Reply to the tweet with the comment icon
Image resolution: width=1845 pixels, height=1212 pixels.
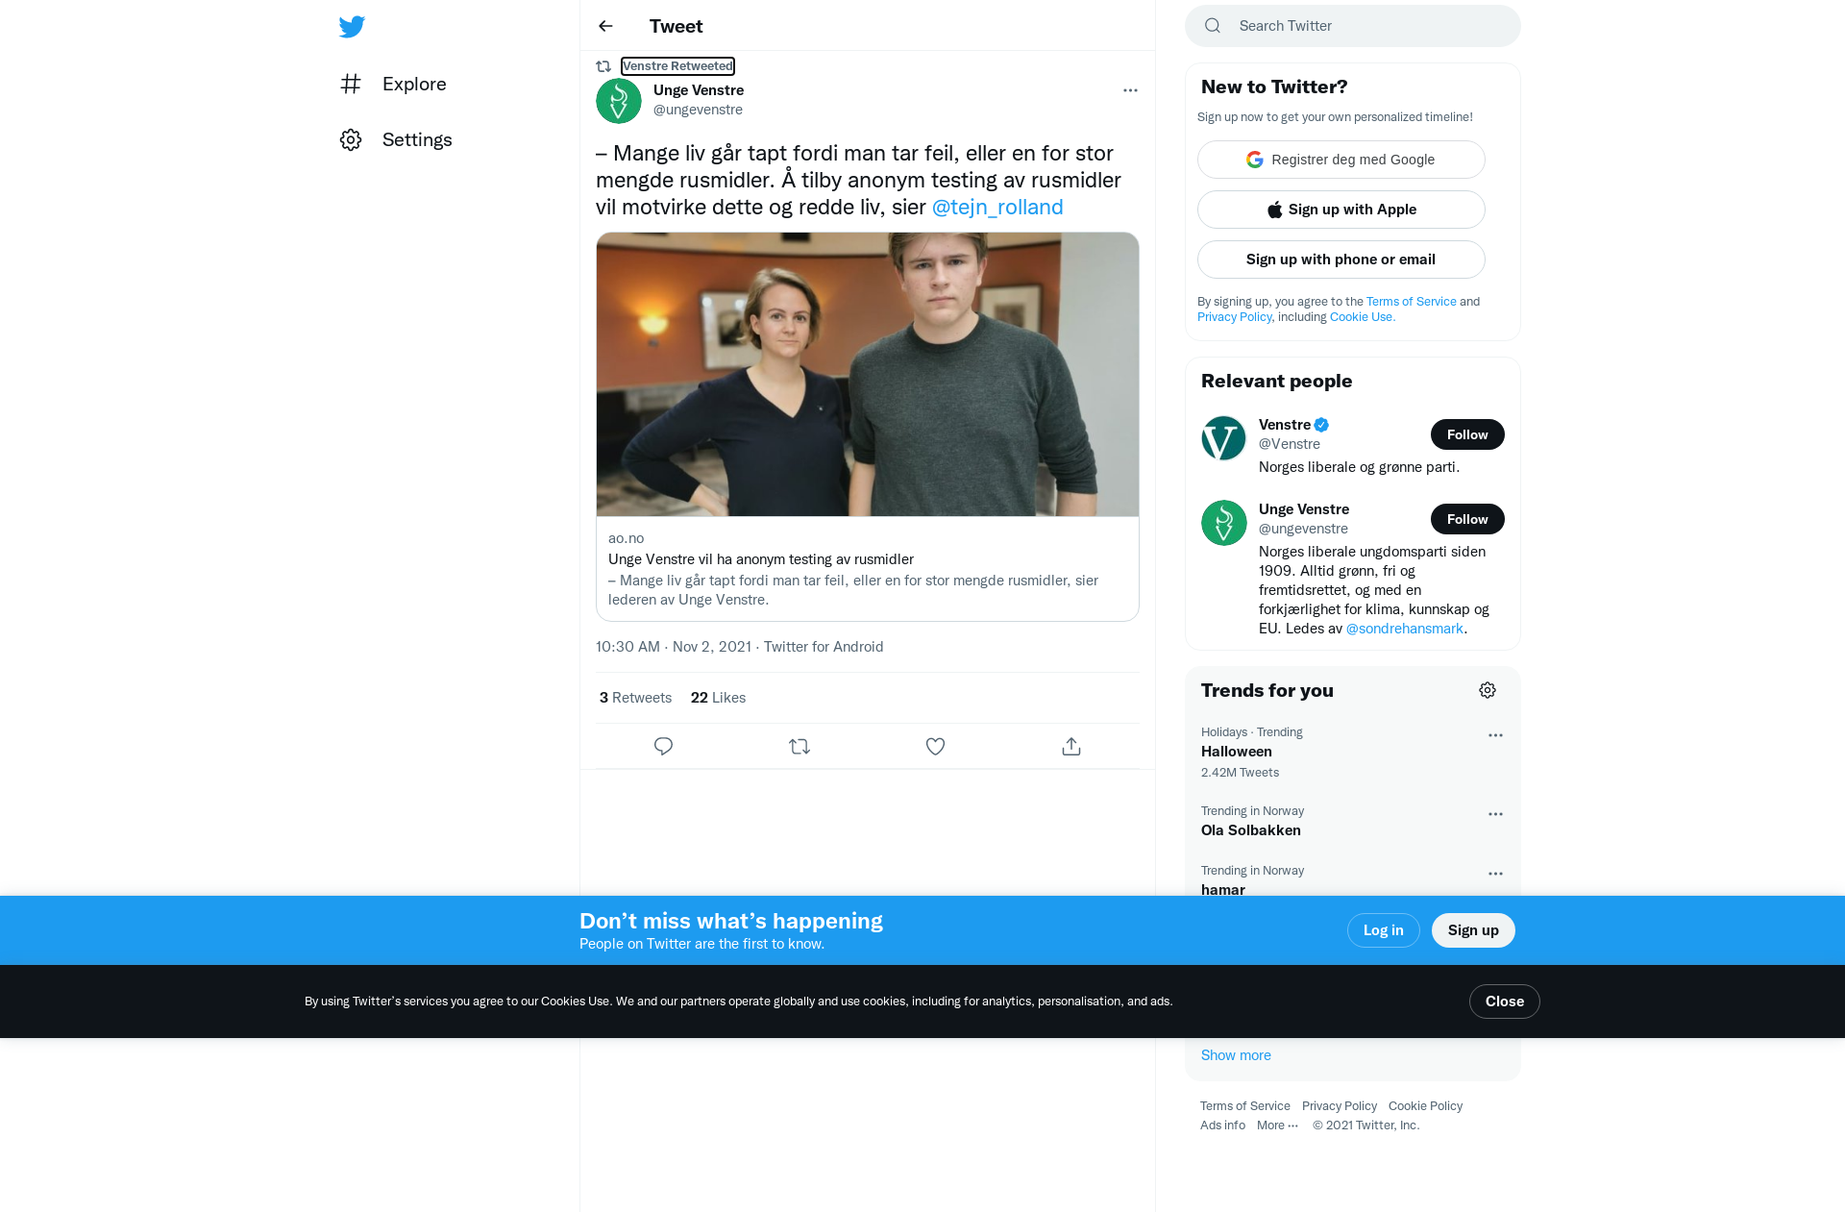click(663, 746)
